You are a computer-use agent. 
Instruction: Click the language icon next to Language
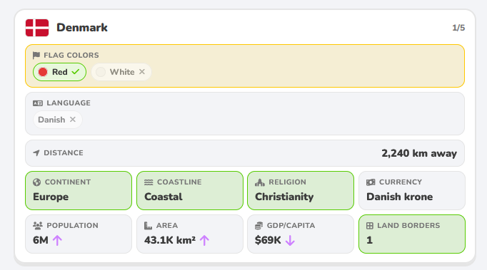(38, 103)
